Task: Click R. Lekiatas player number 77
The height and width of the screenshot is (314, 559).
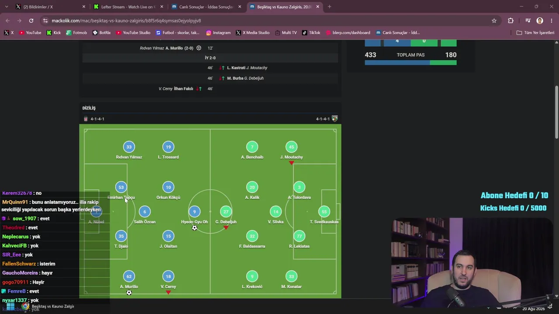Action: [299, 236]
